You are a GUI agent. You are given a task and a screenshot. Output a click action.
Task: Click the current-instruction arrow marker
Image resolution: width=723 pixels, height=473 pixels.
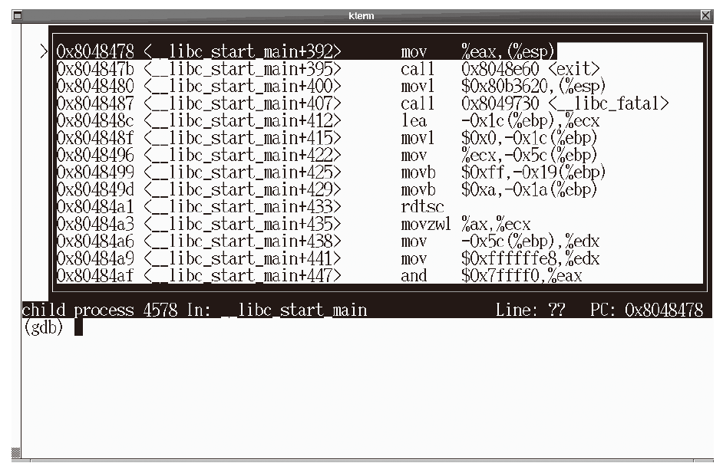click(45, 51)
